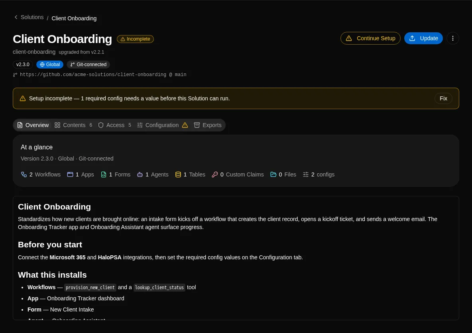The height and width of the screenshot is (333, 472).
Task: Open the Configuration tab
Action: click(x=162, y=125)
